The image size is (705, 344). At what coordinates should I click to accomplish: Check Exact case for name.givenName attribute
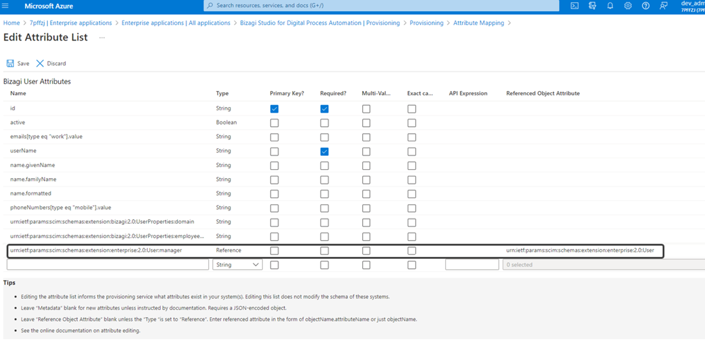click(412, 166)
